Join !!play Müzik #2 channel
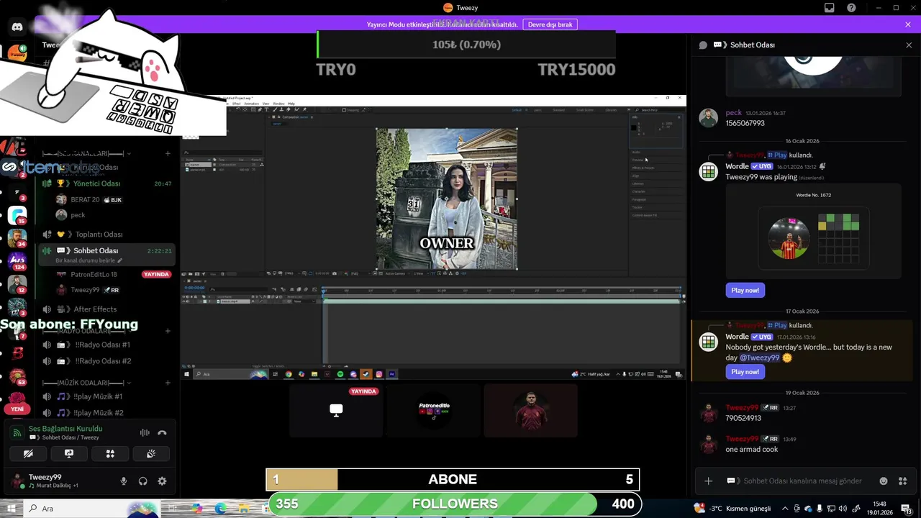 107,413
